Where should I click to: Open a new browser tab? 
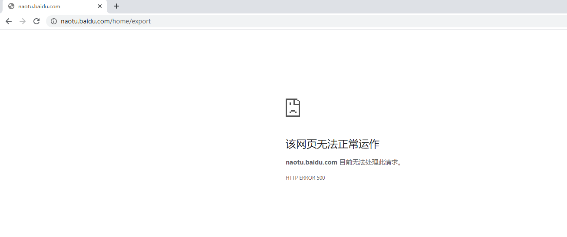point(116,6)
